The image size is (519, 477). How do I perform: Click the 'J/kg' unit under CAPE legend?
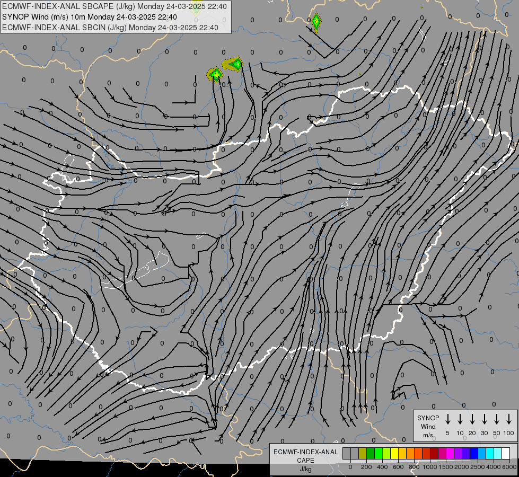tap(305, 469)
